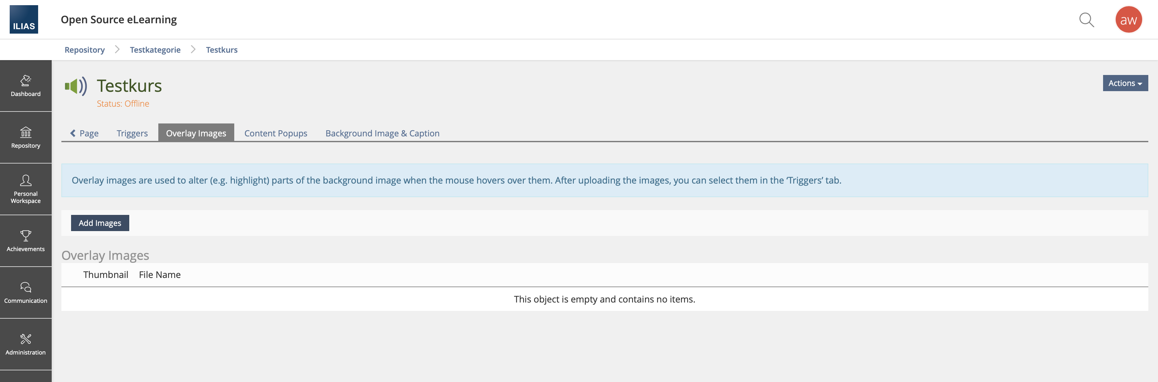Click the ILIAS logo icon
The height and width of the screenshot is (382, 1158).
(x=24, y=19)
